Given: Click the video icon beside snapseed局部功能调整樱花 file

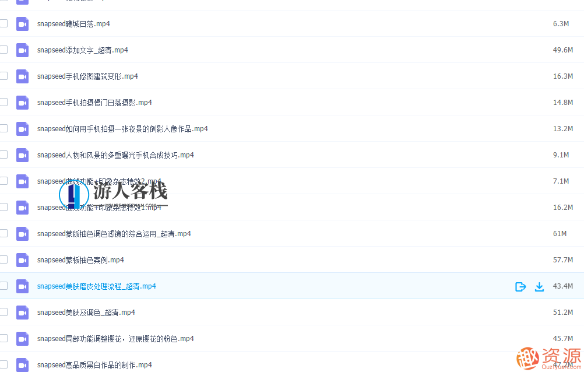Looking at the screenshot, I should click(22, 339).
